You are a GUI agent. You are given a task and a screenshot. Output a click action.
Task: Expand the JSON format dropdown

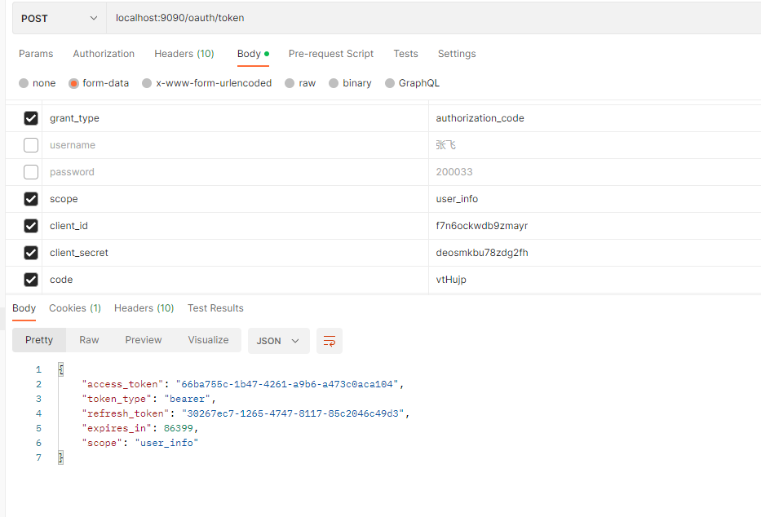pos(278,341)
